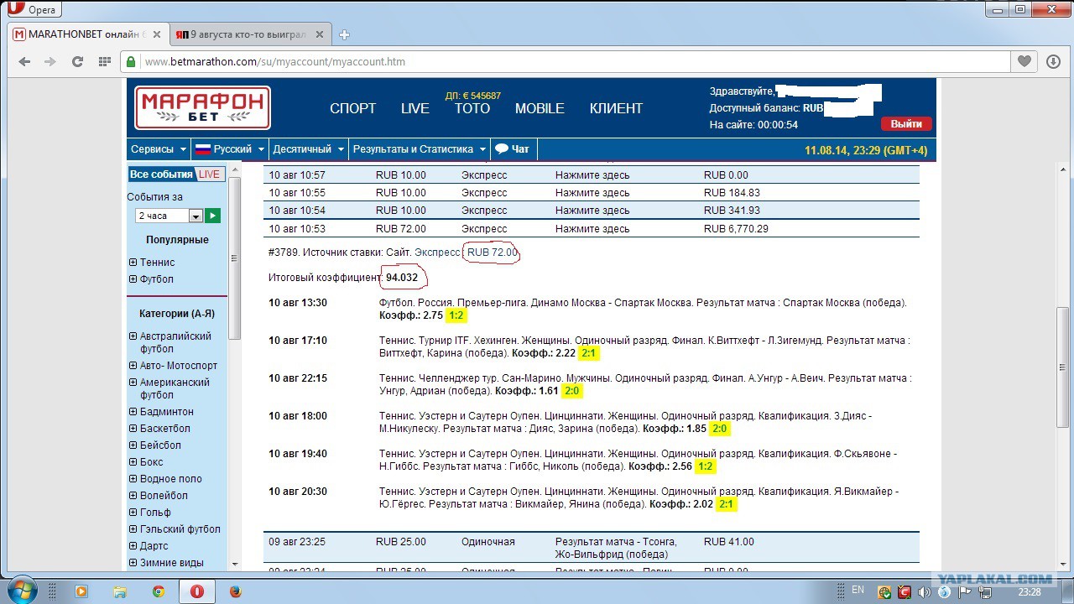Open a new browser tab
Screen dimensions: 1074x604
pyautogui.click(x=344, y=34)
